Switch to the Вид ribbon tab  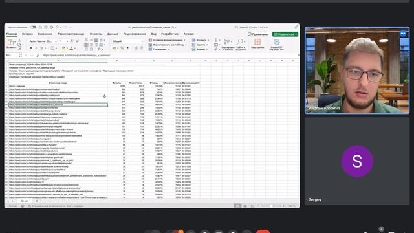click(154, 34)
